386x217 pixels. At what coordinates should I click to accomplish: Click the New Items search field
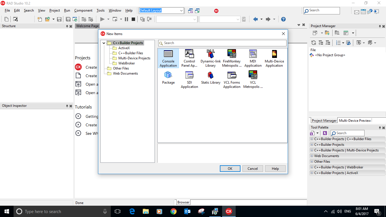tap(222, 43)
